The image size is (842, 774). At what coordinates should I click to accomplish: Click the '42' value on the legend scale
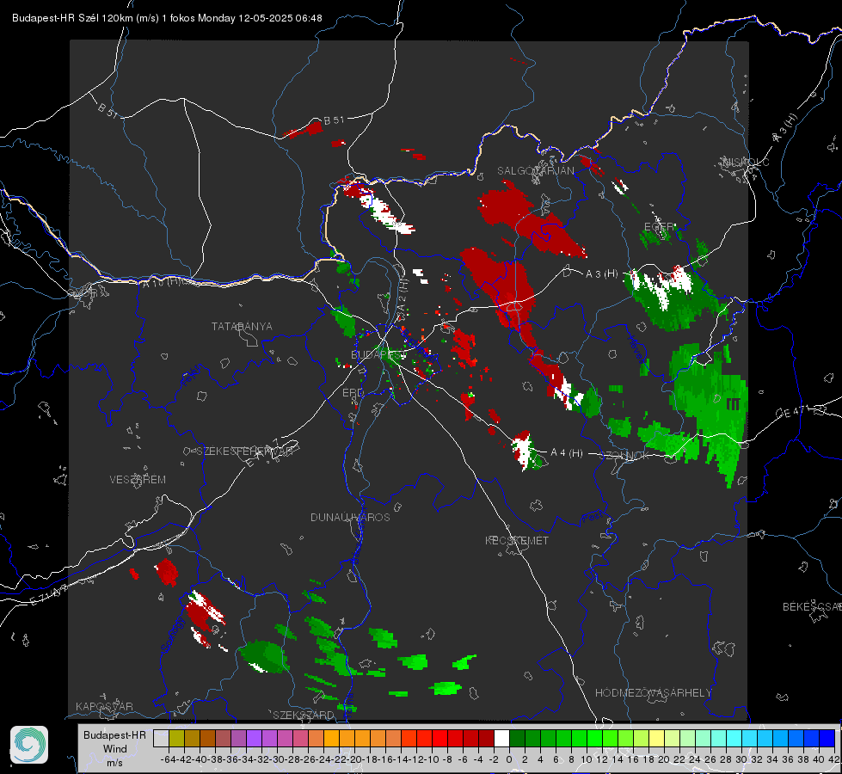point(833,759)
